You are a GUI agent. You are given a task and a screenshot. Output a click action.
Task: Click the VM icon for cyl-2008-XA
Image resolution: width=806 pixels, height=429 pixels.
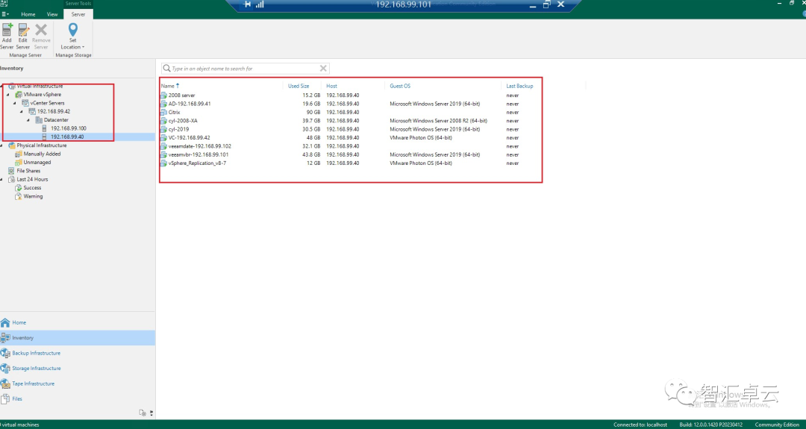(163, 121)
